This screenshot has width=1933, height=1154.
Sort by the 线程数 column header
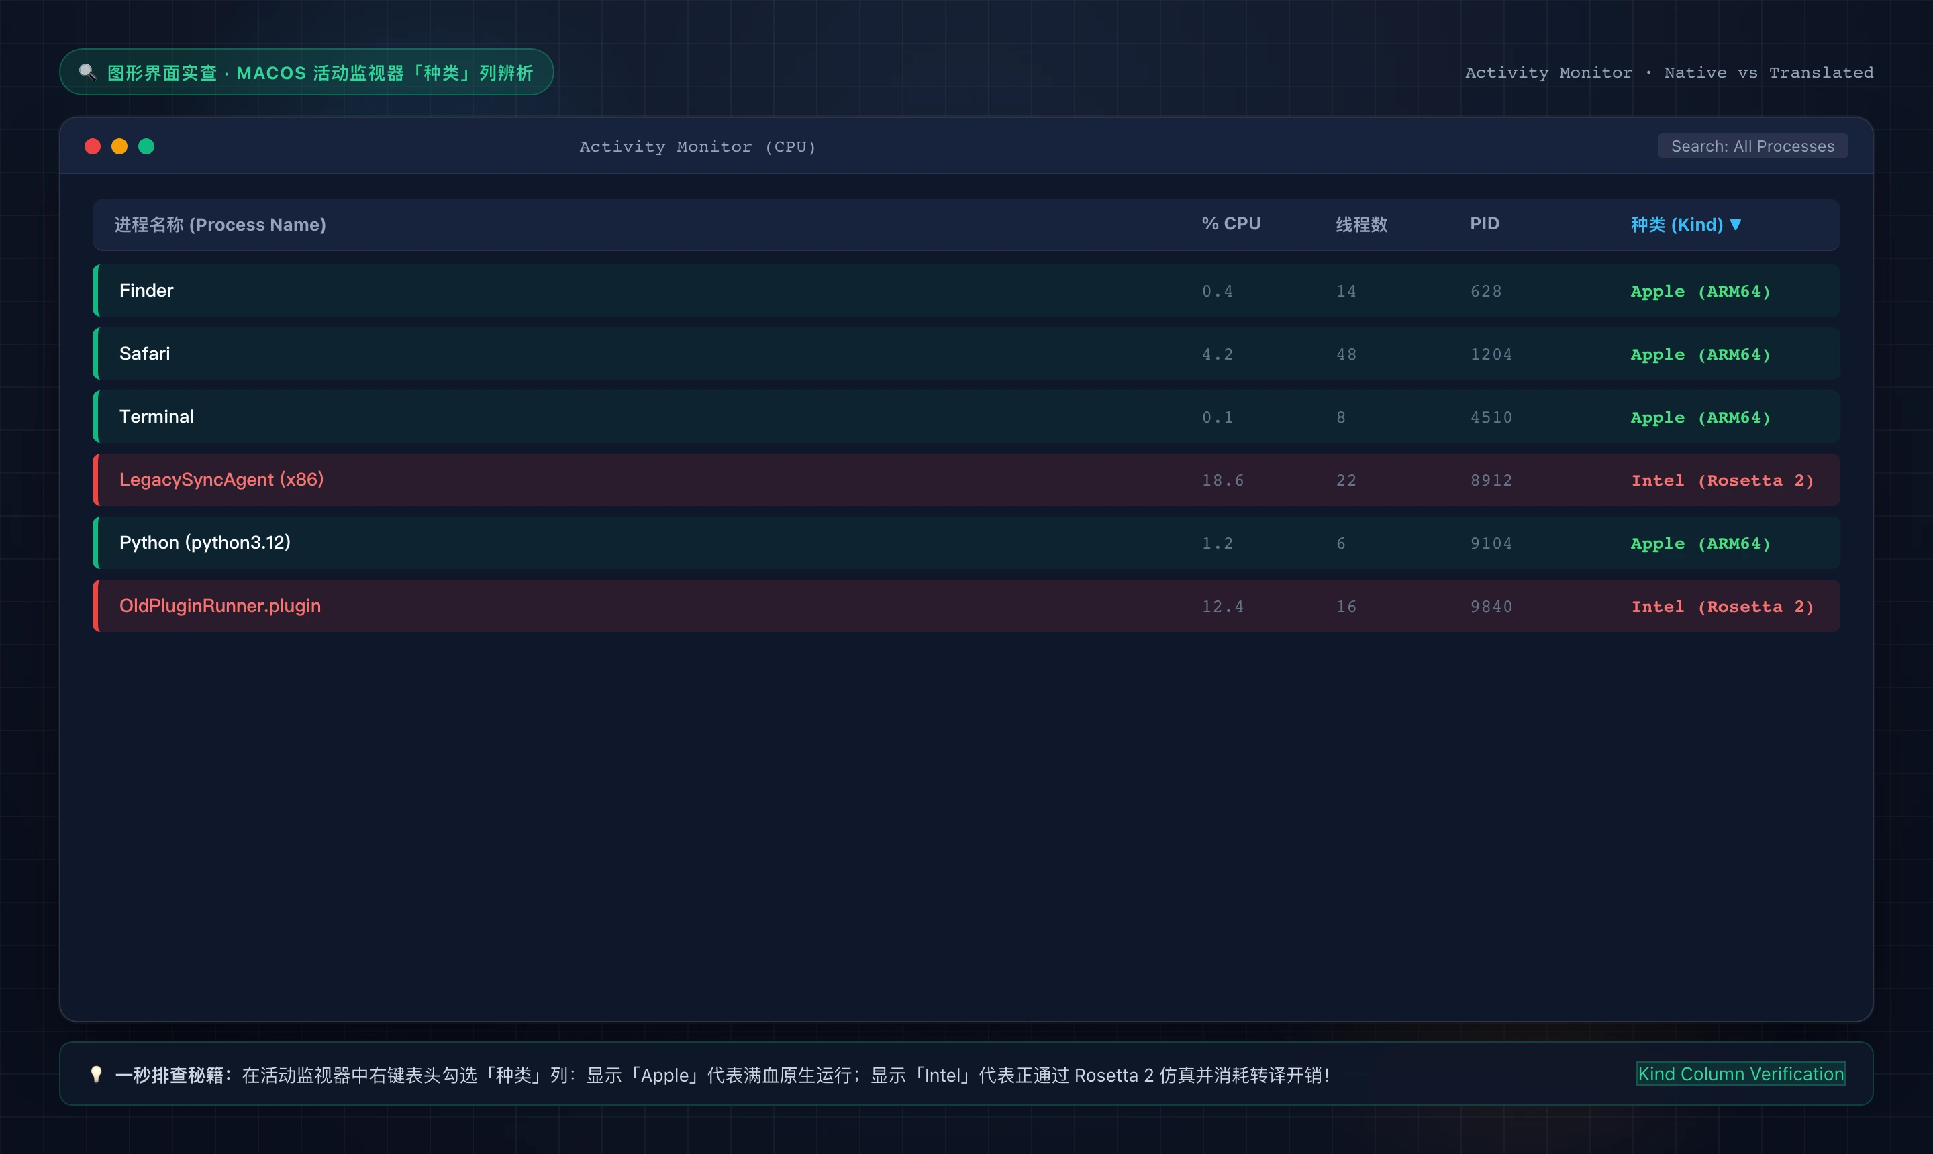pos(1361,225)
